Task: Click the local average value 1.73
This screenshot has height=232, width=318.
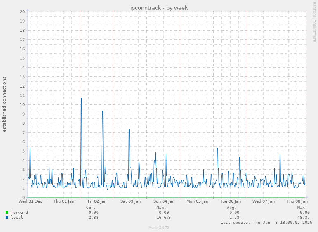Action: 234,218
